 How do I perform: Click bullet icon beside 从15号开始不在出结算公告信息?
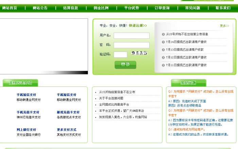(163, 34)
